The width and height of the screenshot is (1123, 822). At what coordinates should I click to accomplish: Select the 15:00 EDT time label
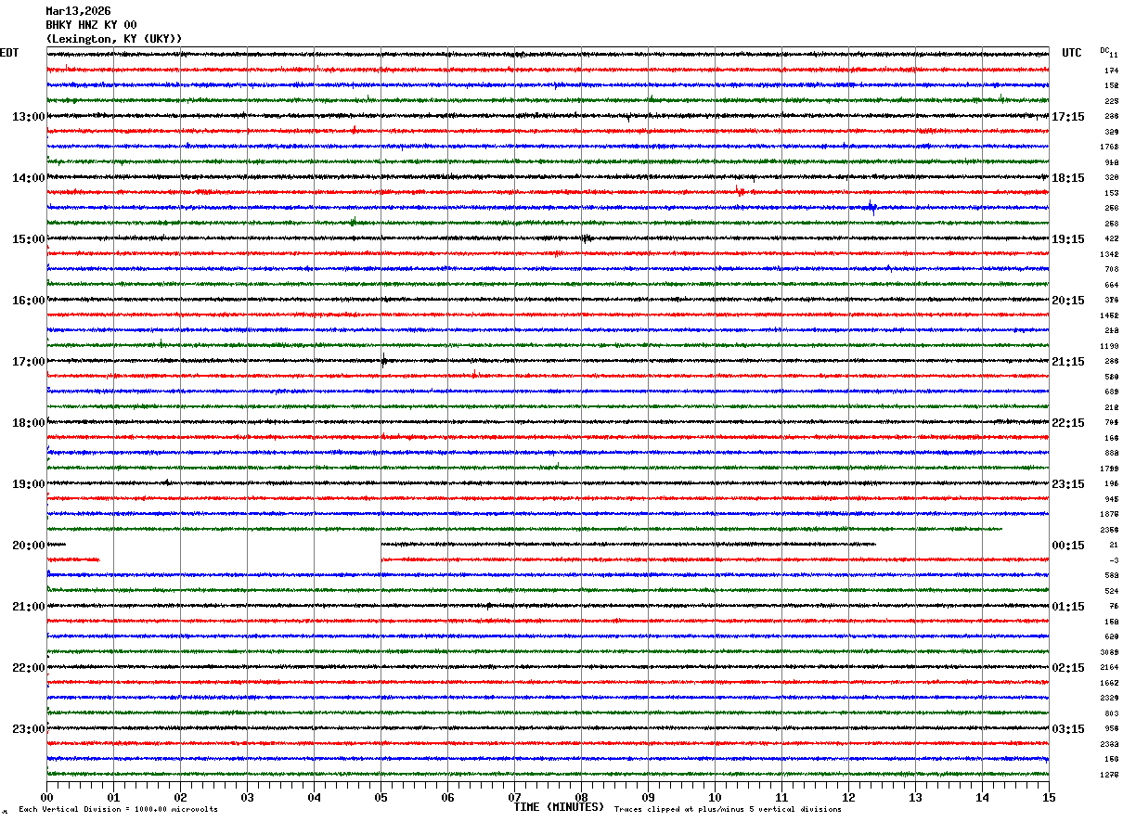[28, 239]
